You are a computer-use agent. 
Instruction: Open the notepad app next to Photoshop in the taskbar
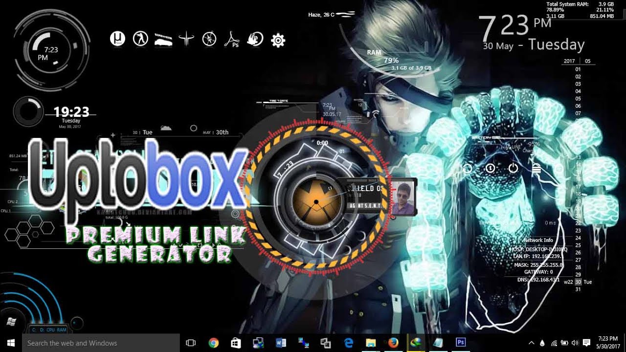point(438,343)
